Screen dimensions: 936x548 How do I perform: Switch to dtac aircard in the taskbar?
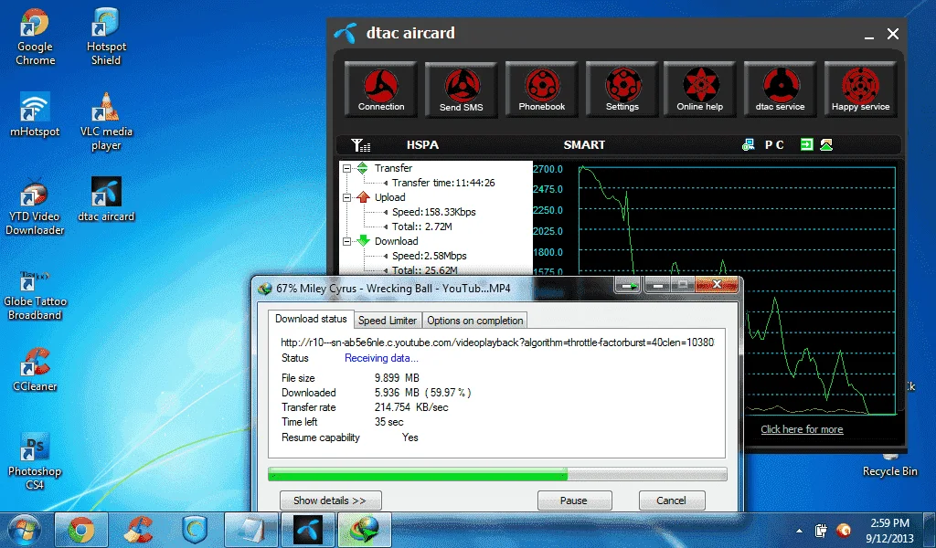coord(308,530)
